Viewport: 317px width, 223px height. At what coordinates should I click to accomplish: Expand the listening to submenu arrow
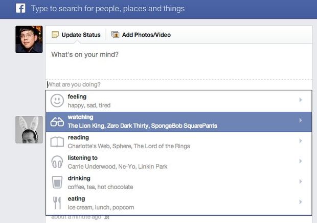301,161
